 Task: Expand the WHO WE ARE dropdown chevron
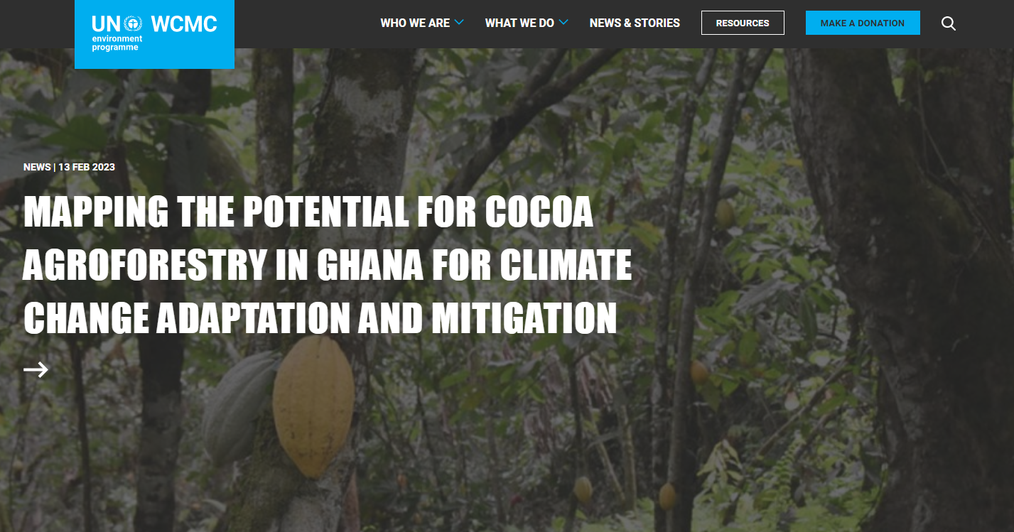460,22
